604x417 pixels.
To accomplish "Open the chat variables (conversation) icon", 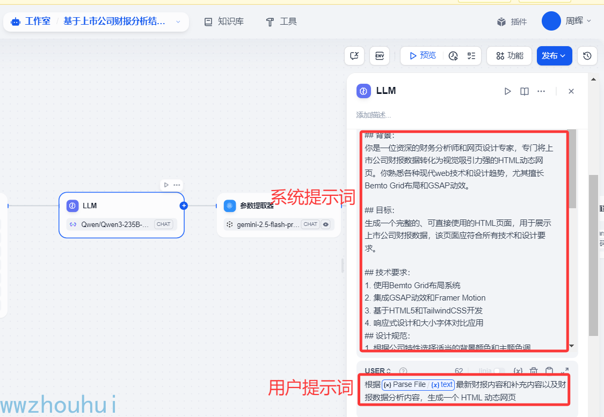I will point(354,56).
